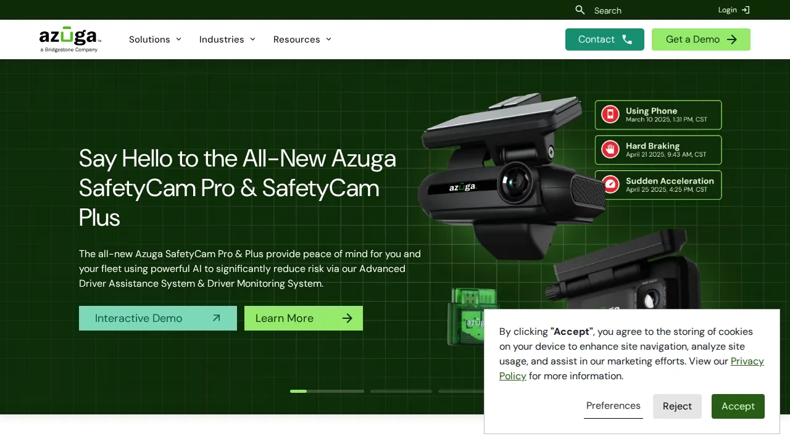790x444 pixels.
Task: Accept cookies
Action: click(x=738, y=406)
